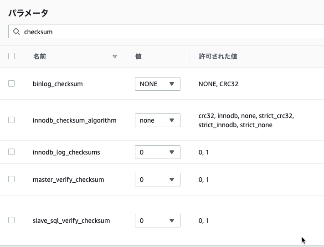
Task: Enable the innodb_log_checksums row checkbox
Action: (11, 152)
